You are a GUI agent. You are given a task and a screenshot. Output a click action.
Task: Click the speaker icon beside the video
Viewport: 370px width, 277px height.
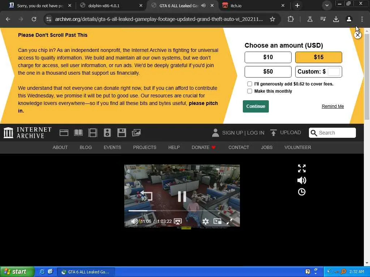coord(302,180)
